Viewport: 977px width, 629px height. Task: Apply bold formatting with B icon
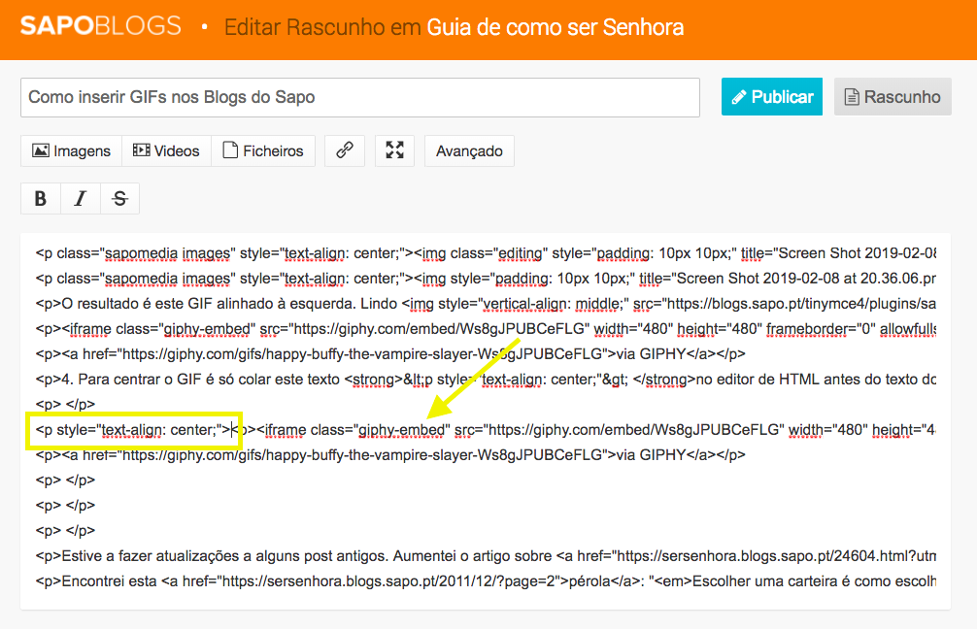[41, 198]
